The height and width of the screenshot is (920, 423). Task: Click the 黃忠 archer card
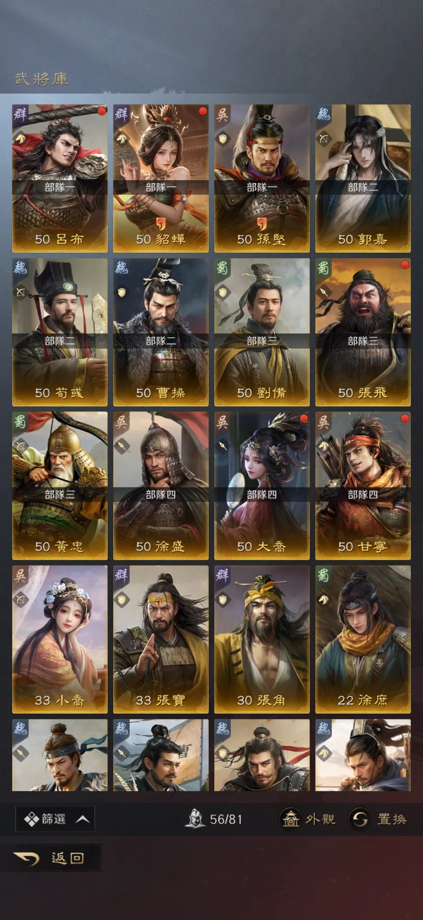(x=60, y=486)
